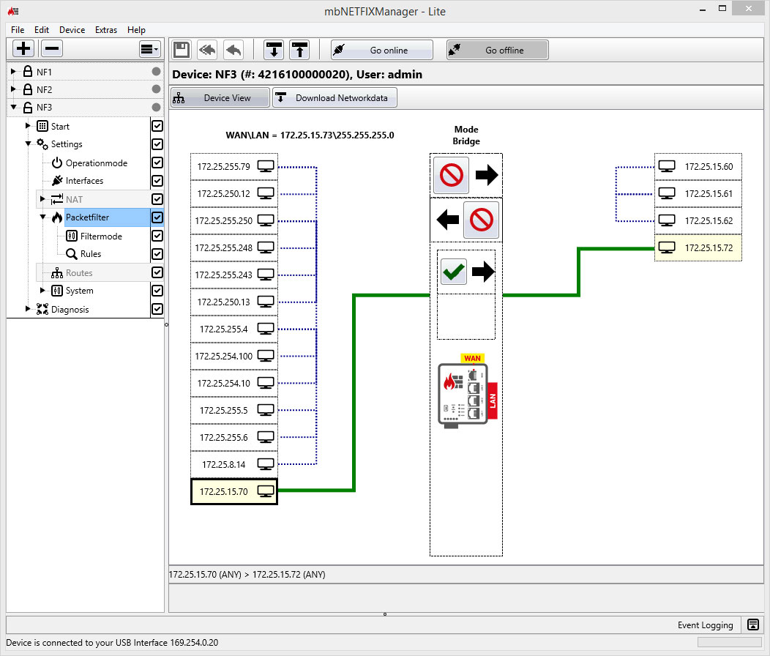Click the green checkmark allow rule icon
Viewport: 770px width, 656px height.
[454, 272]
